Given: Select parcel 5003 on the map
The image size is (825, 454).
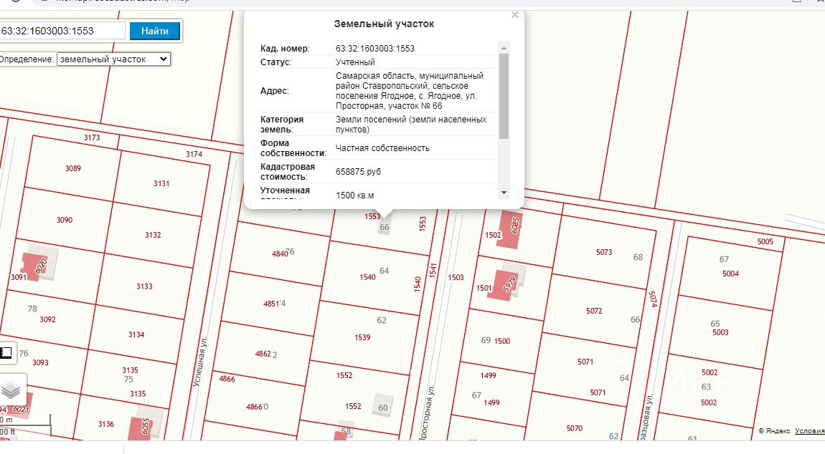Looking at the screenshot, I should (x=720, y=332).
